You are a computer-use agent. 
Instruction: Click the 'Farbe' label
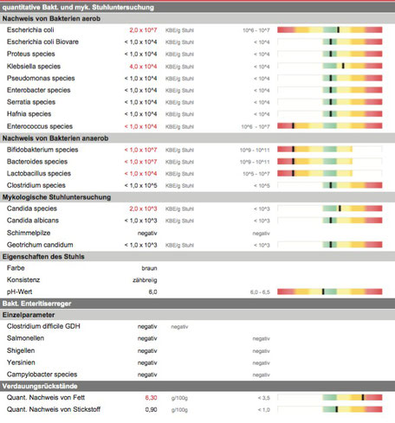pyautogui.click(x=16, y=268)
